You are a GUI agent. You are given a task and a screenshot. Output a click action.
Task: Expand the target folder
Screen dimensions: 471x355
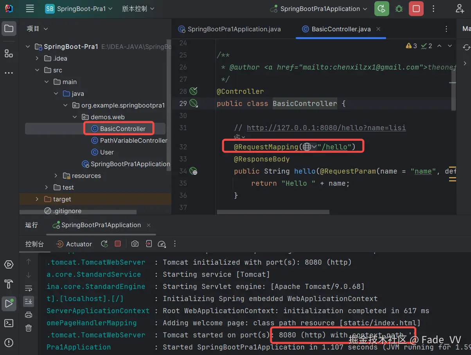[x=37, y=199]
